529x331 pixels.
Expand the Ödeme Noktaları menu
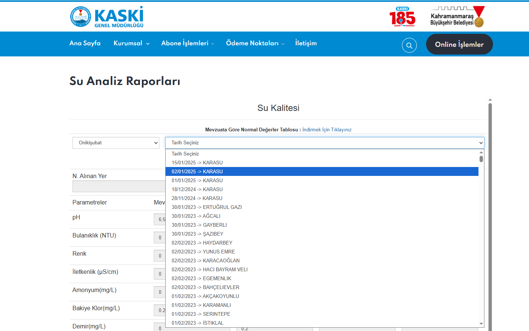pyautogui.click(x=255, y=43)
